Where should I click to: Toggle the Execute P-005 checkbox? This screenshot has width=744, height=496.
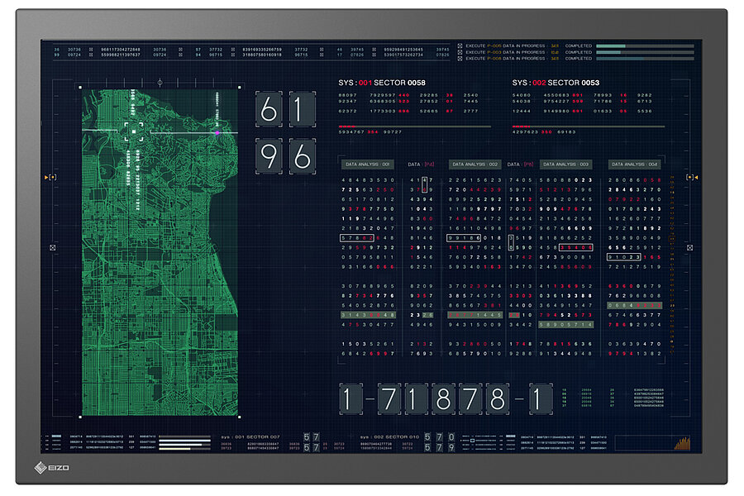pos(460,46)
